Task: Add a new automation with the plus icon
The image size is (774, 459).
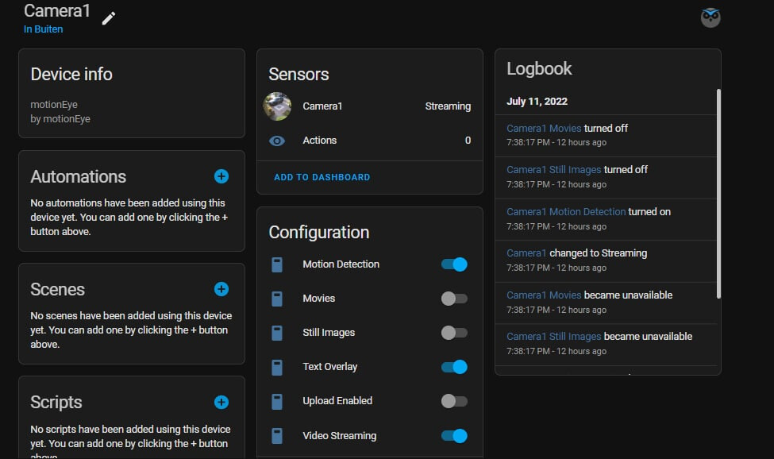Action: pos(221,176)
